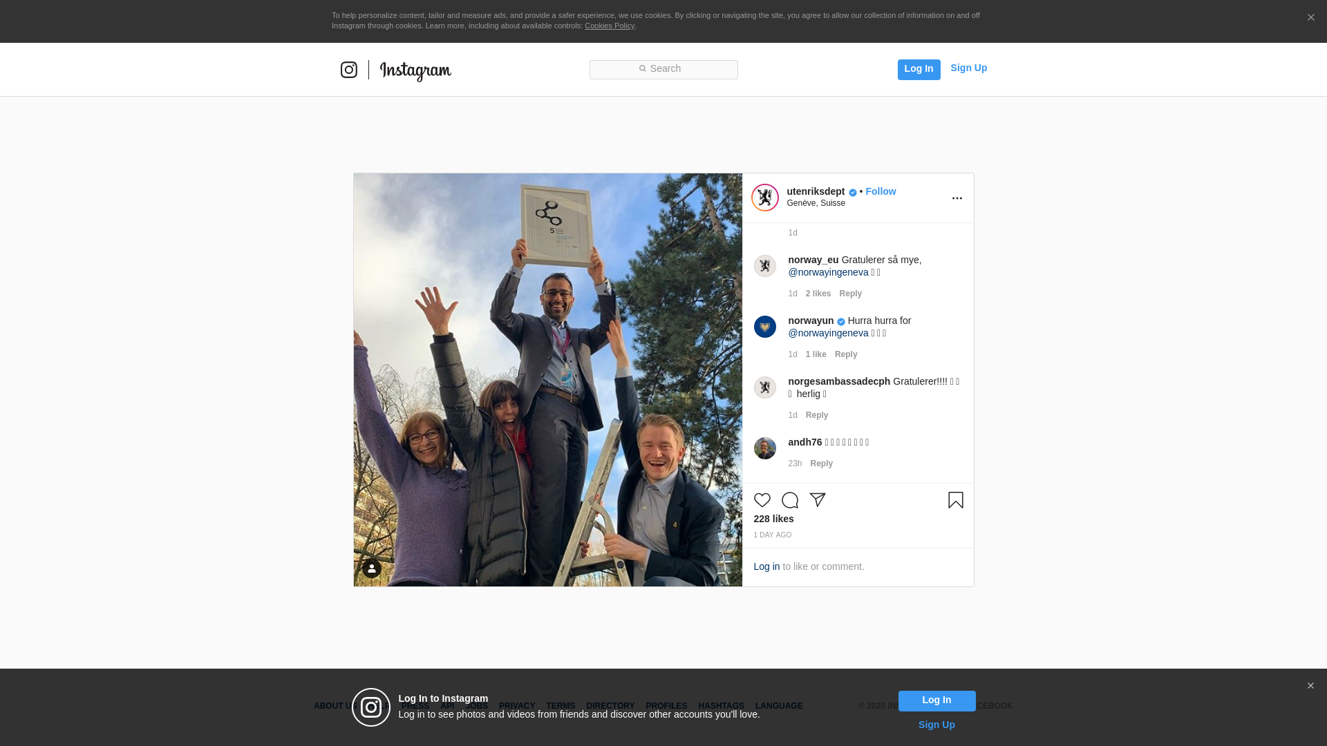The width and height of the screenshot is (1327, 746).
Task: Click the header Log In button
Action: 919,69
